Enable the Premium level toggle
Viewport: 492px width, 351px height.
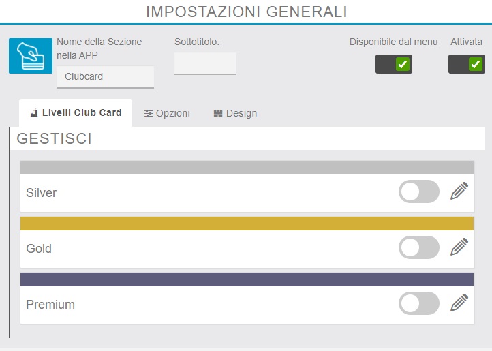pos(418,303)
